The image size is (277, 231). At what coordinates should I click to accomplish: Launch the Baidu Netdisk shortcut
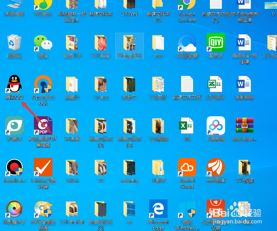(216, 126)
